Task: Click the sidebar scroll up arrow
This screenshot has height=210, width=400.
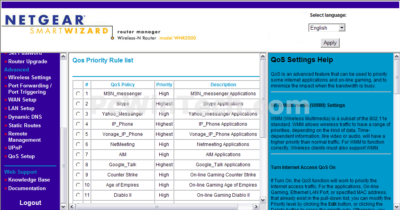Action: coord(63,57)
